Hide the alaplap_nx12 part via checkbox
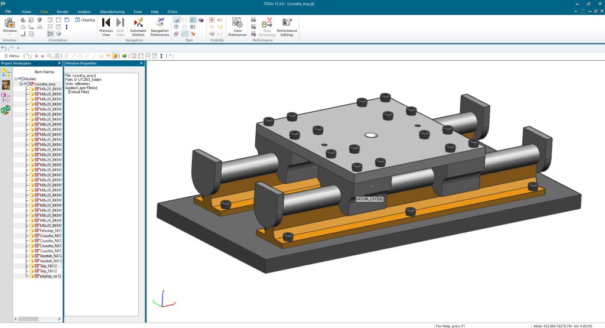 point(37,276)
